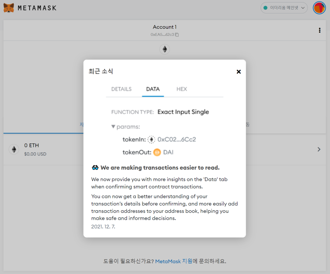Close the recent news popup
Screen dimensions: 330x274
pyautogui.click(x=238, y=72)
